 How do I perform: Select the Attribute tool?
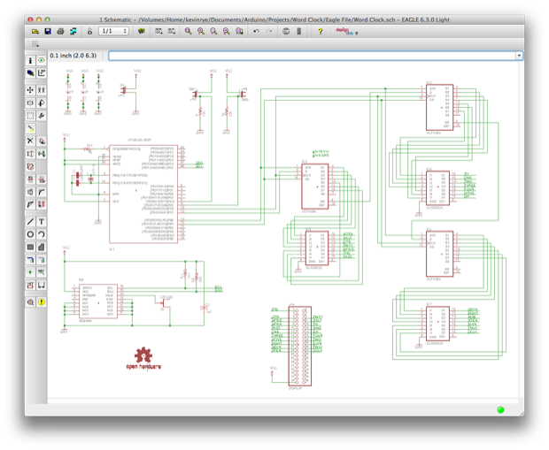tap(30, 285)
